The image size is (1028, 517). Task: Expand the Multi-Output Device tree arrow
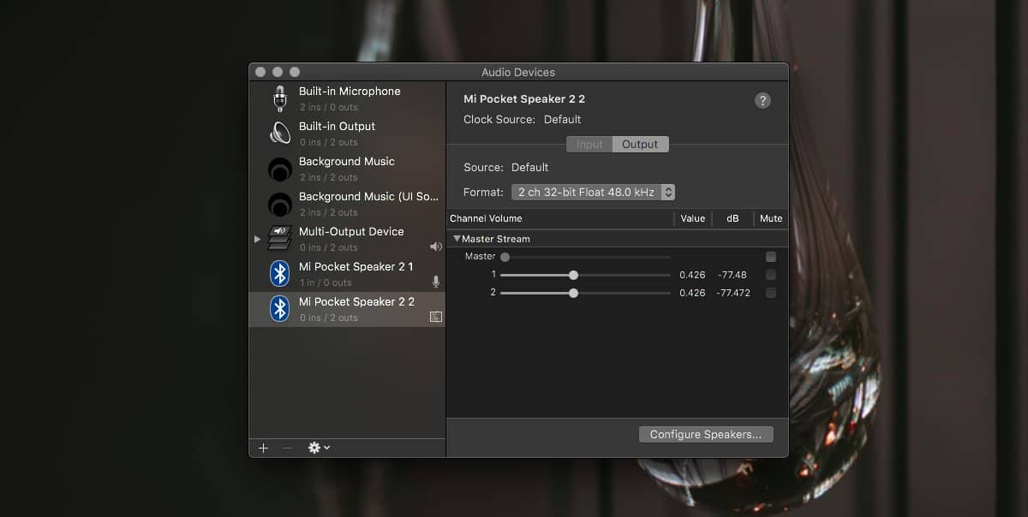click(x=256, y=240)
